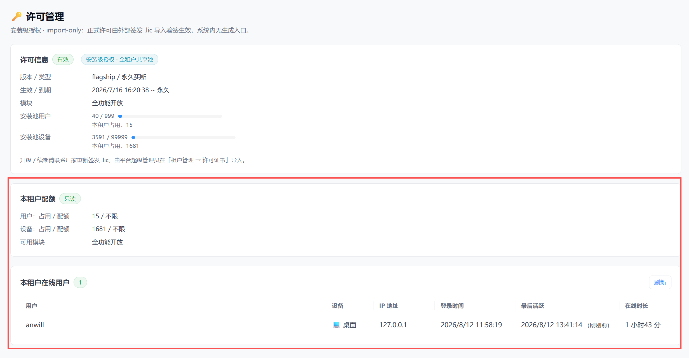This screenshot has width=689, height=358.
Task: Click the 40 / 999 user pool count
Action: coord(103,116)
